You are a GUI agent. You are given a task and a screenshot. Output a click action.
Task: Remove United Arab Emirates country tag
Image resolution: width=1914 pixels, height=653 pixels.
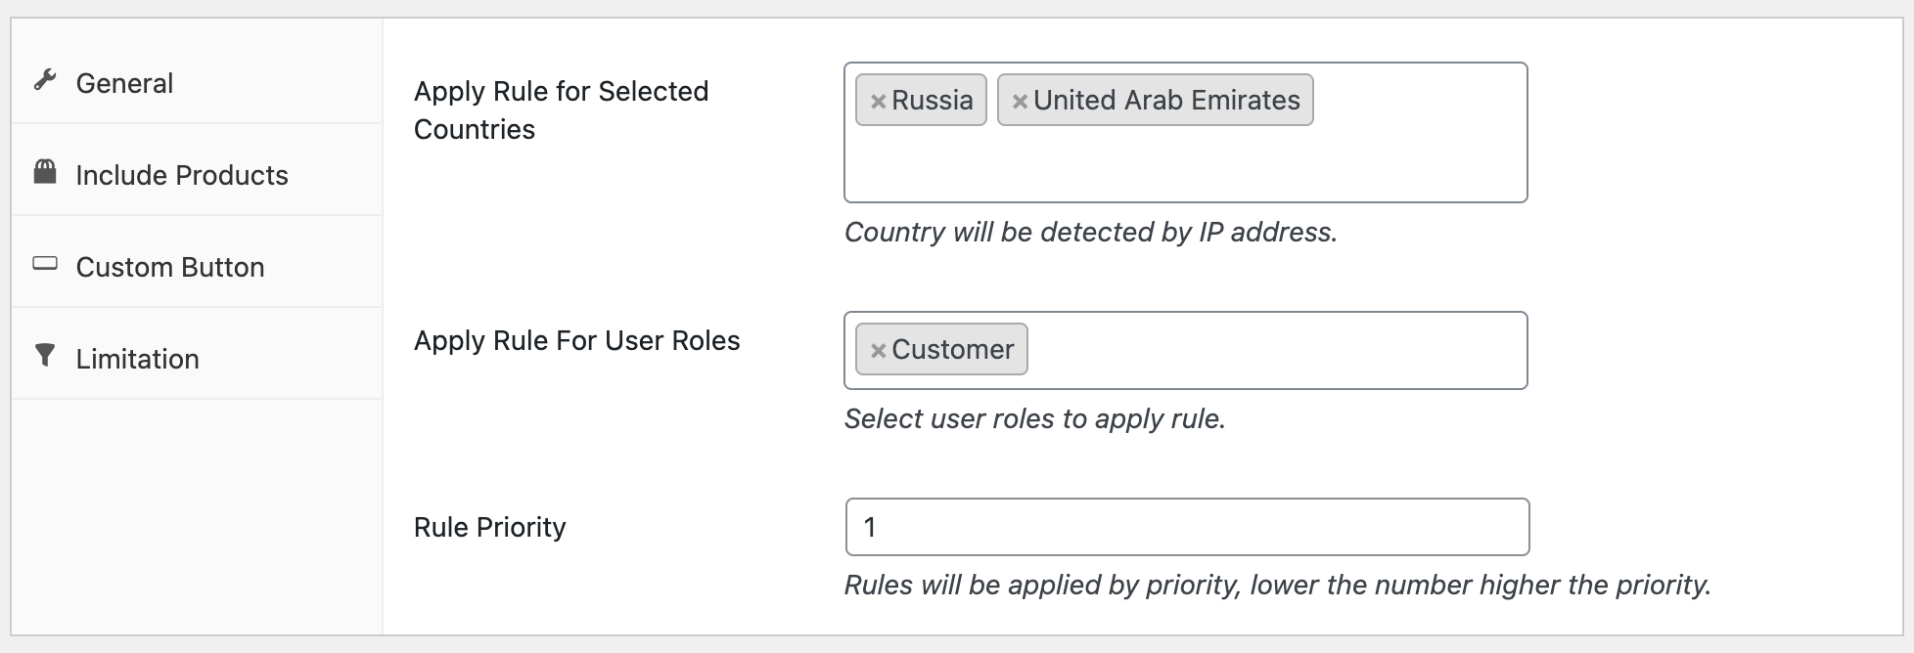tap(1020, 101)
